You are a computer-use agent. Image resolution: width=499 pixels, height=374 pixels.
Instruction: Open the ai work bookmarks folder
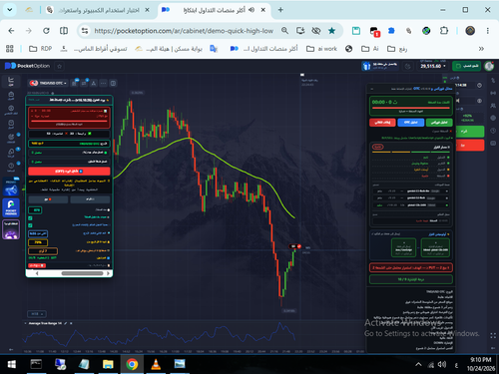(321, 49)
